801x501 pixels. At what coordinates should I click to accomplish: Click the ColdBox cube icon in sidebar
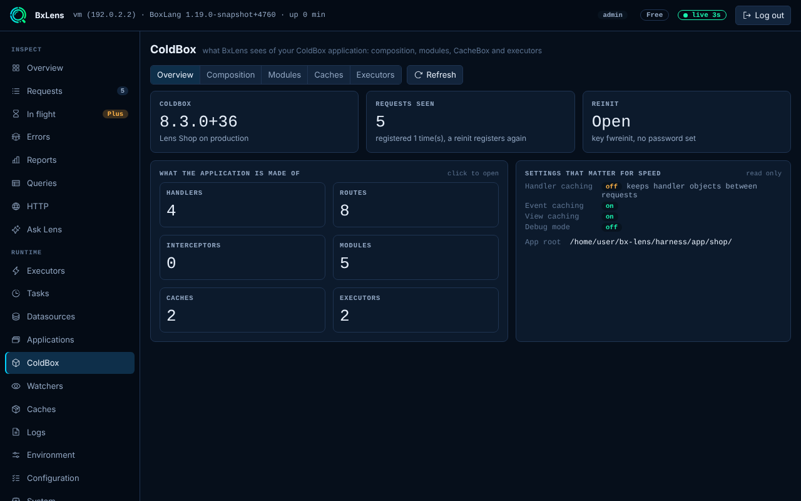point(16,363)
